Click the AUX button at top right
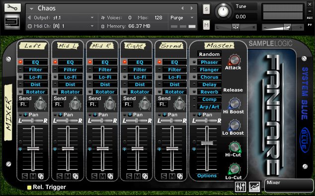 click(x=310, y=18)
